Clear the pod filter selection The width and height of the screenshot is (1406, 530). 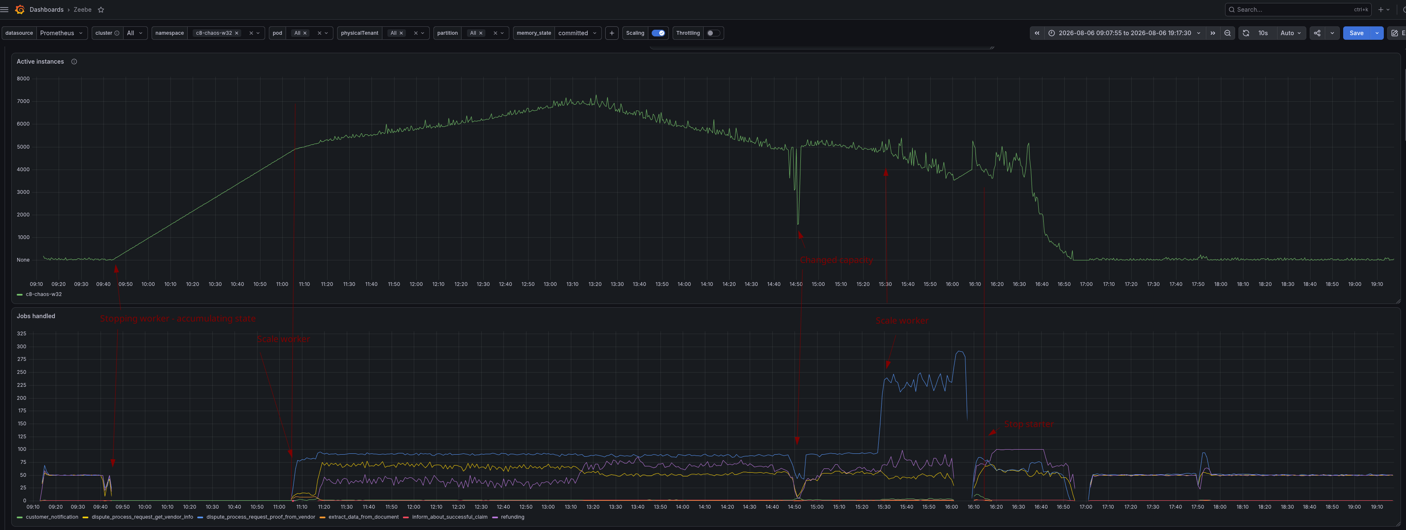[x=319, y=33]
